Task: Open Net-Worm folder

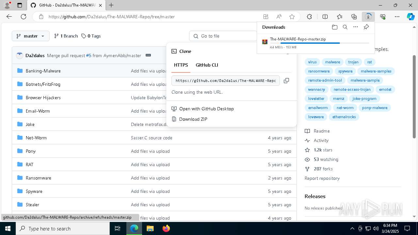Action: point(36,138)
